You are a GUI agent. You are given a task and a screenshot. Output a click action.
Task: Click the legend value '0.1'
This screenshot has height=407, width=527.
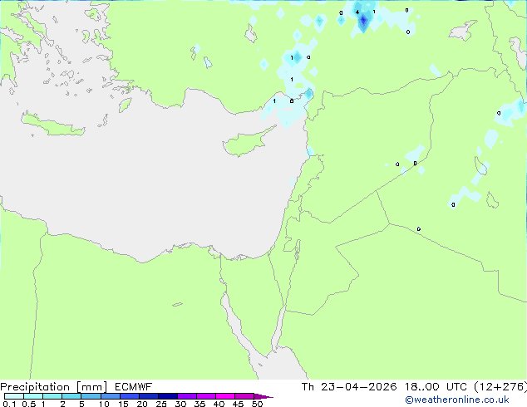[9, 404]
